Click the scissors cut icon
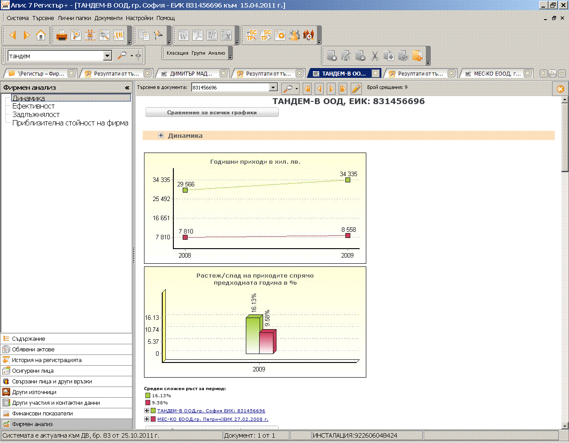The height and width of the screenshot is (443, 569). click(x=375, y=56)
